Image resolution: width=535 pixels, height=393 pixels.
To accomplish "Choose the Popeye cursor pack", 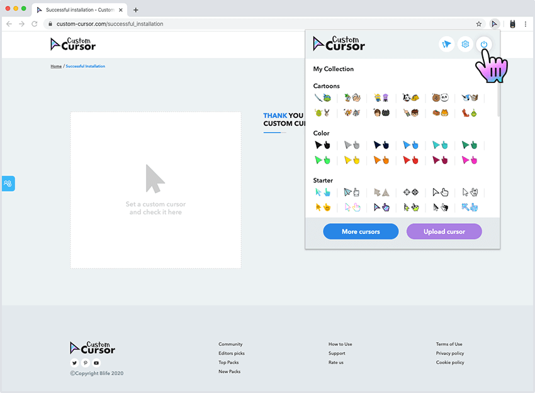I will click(352, 98).
